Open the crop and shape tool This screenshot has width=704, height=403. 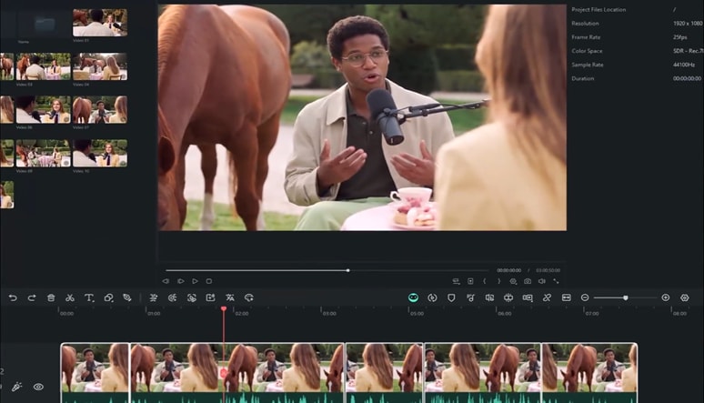pos(108,297)
